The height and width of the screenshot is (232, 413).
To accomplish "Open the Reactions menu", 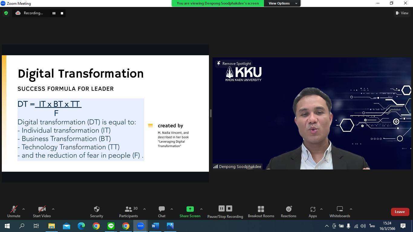I will [288, 212].
